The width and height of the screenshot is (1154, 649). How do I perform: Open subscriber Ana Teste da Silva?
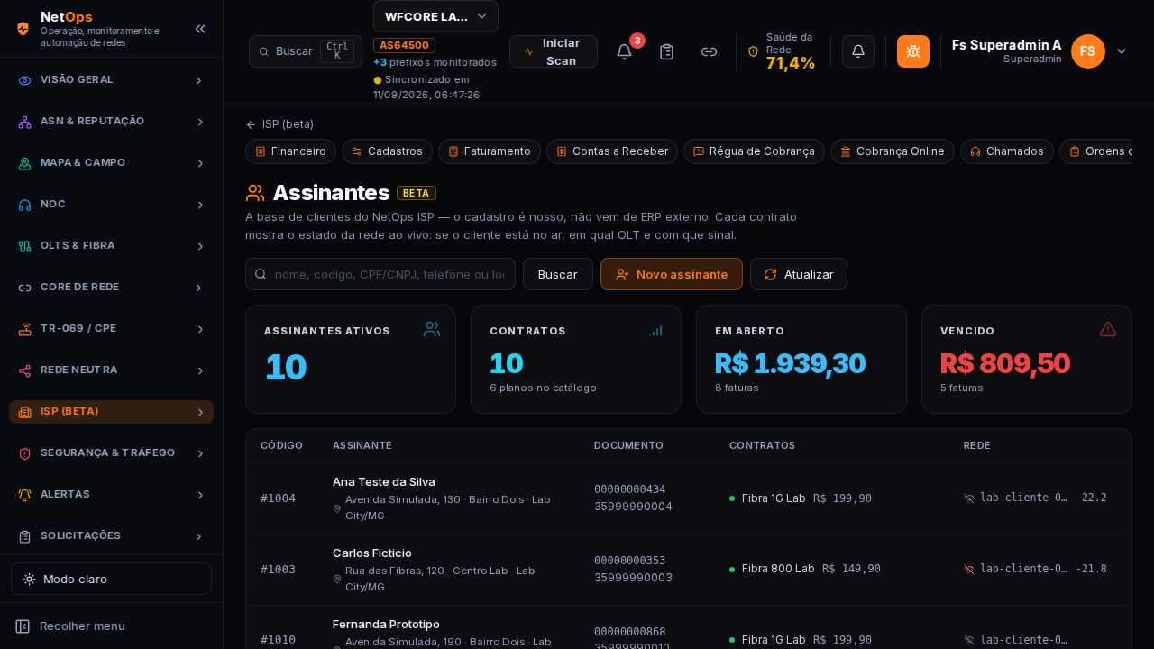384,481
